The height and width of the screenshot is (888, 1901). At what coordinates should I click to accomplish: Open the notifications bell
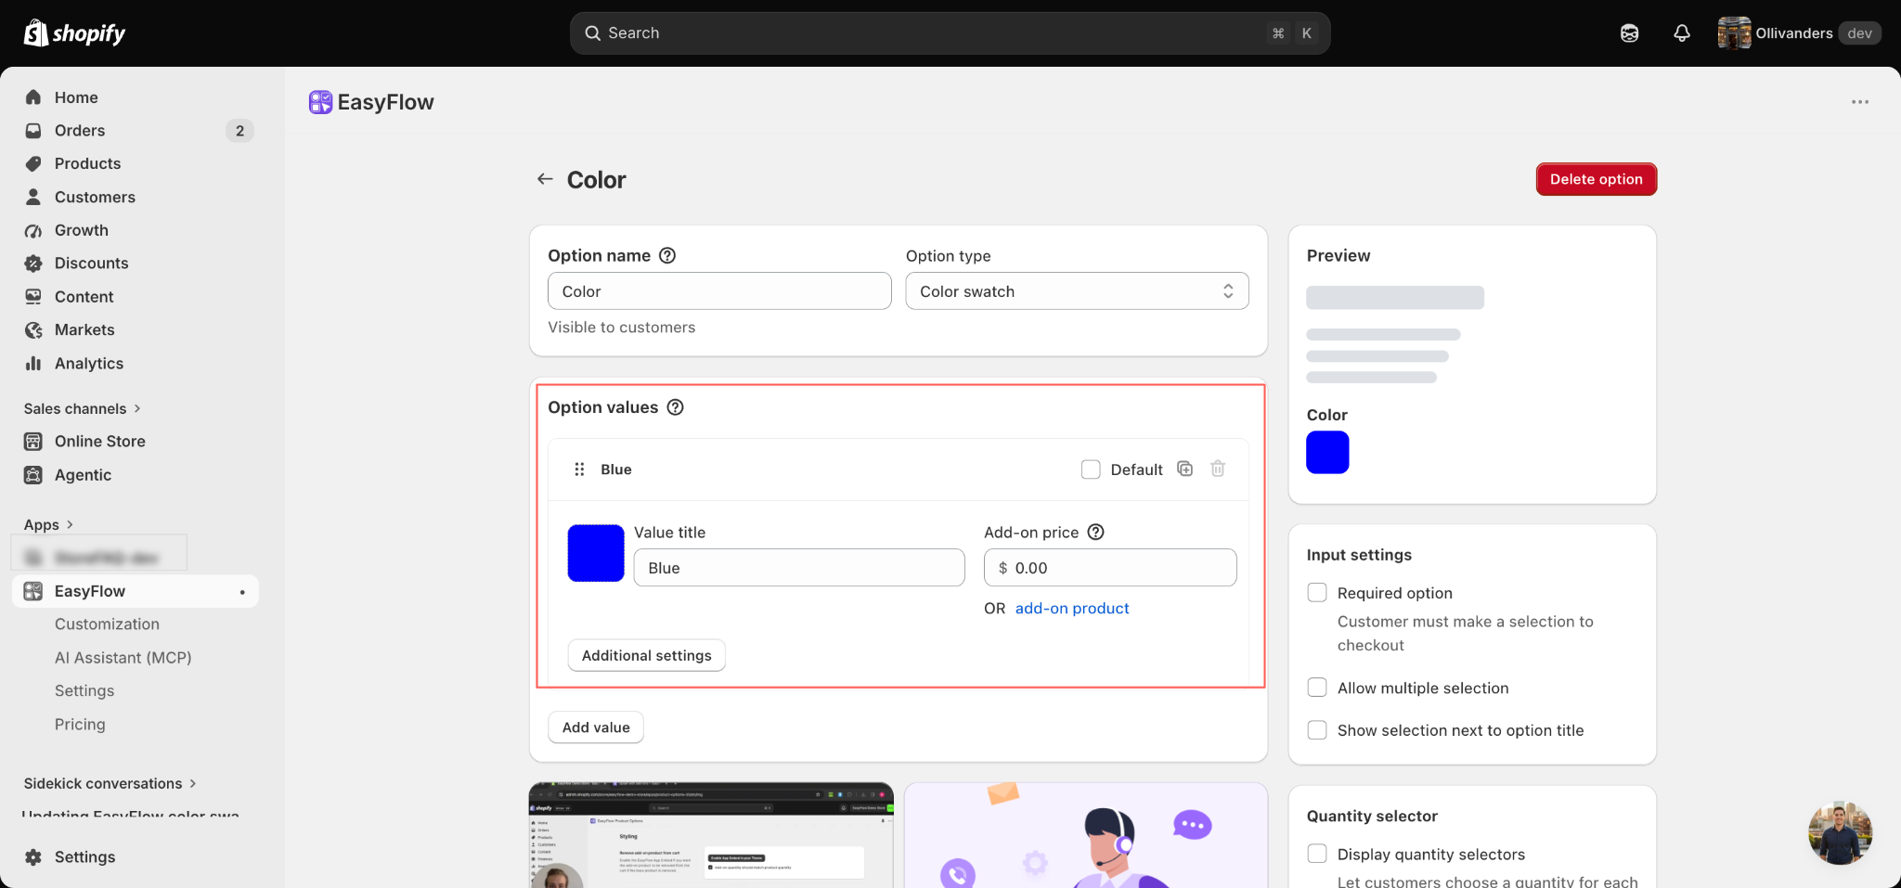(1681, 33)
